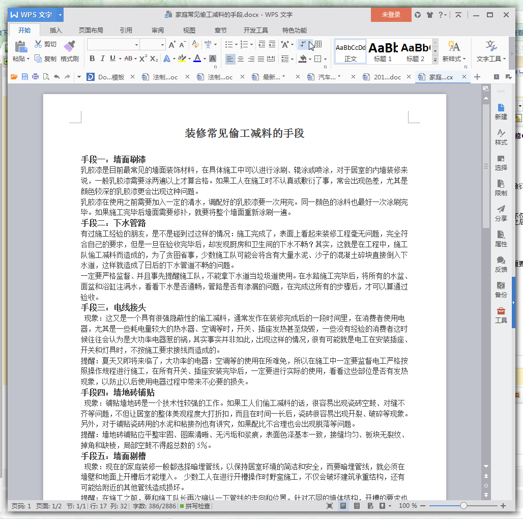This screenshot has width=523, height=519.
Task: Open underline style dropdown arrow
Action: click(120, 59)
